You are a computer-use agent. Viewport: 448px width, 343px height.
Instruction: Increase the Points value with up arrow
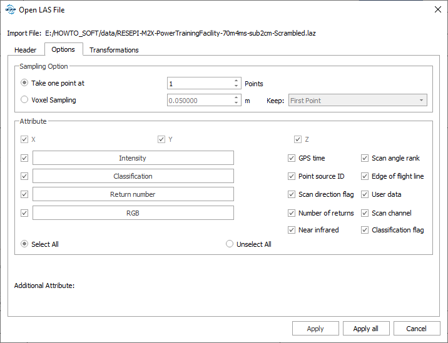tap(237, 81)
